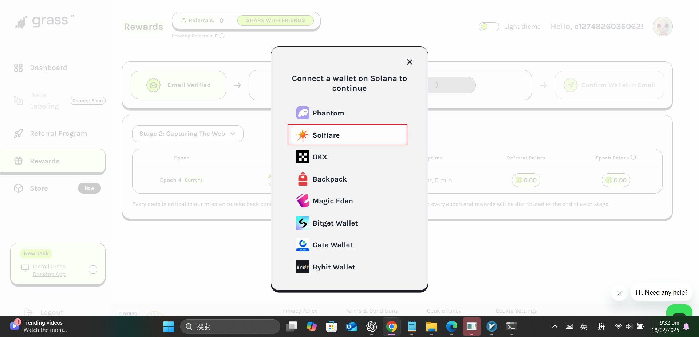Select the Magic Eden wallet icon
The width and height of the screenshot is (699, 337).
303,201
